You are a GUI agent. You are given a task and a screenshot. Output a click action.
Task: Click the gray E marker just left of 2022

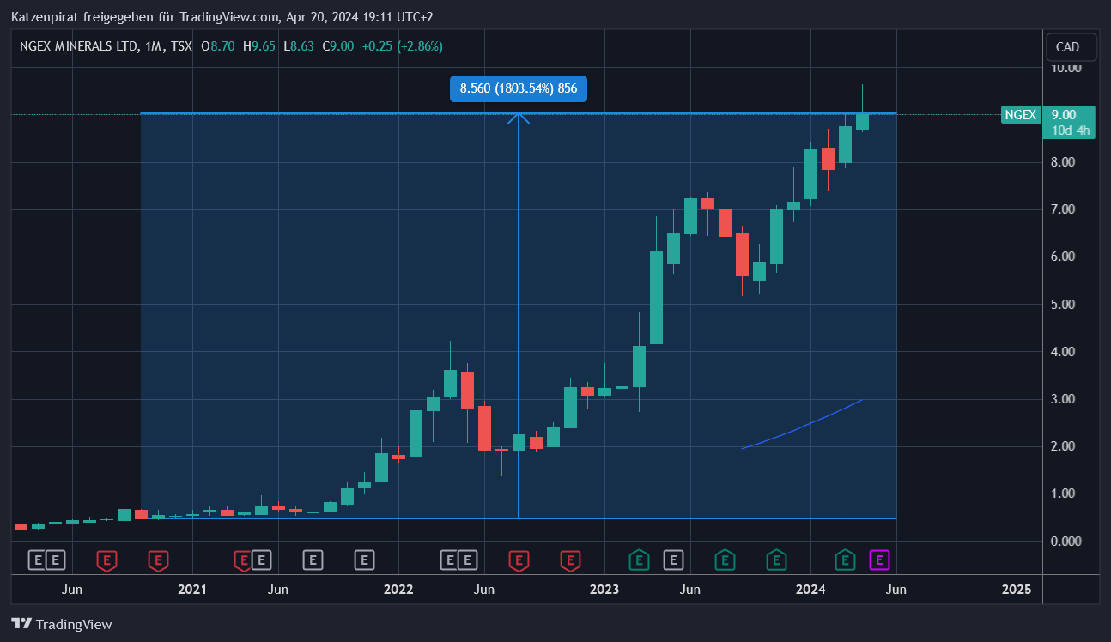(364, 560)
